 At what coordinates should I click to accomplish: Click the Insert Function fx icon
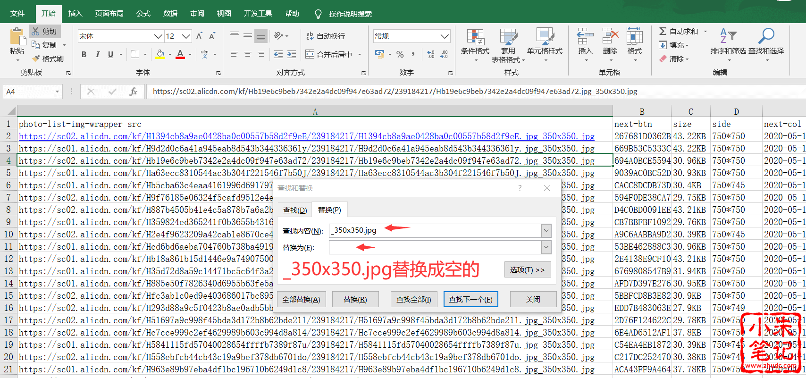point(133,92)
